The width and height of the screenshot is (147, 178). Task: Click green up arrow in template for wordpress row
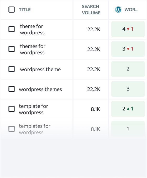point(128,109)
